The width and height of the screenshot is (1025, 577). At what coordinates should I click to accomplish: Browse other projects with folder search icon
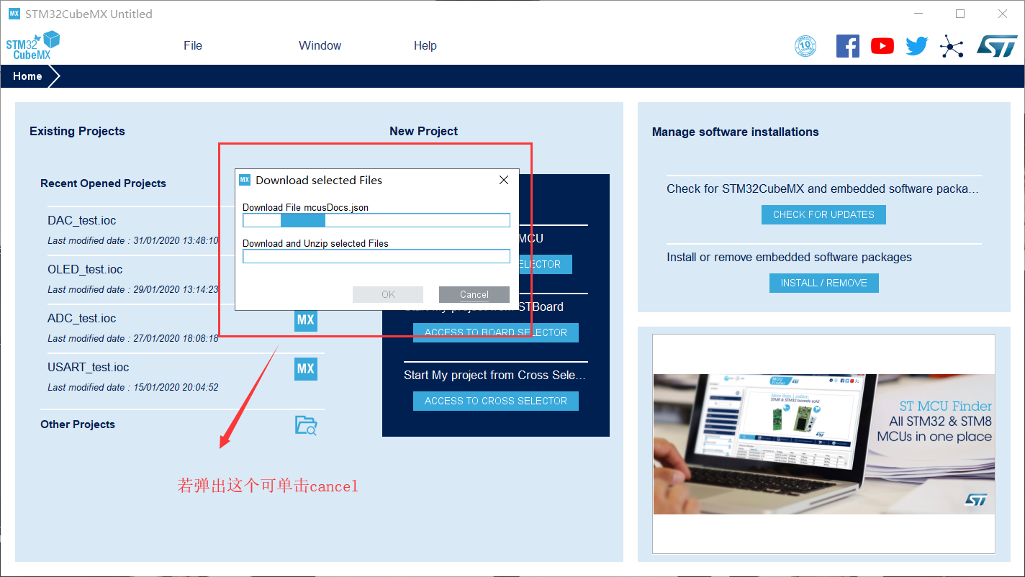[x=306, y=425]
